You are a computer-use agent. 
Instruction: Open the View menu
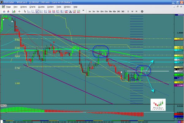[x=16, y=7]
